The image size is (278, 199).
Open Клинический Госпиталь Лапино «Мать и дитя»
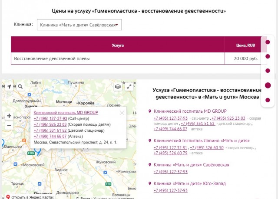click(202, 140)
